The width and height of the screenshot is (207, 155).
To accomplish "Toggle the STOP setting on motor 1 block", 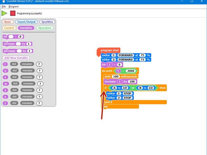I will coord(127,94).
